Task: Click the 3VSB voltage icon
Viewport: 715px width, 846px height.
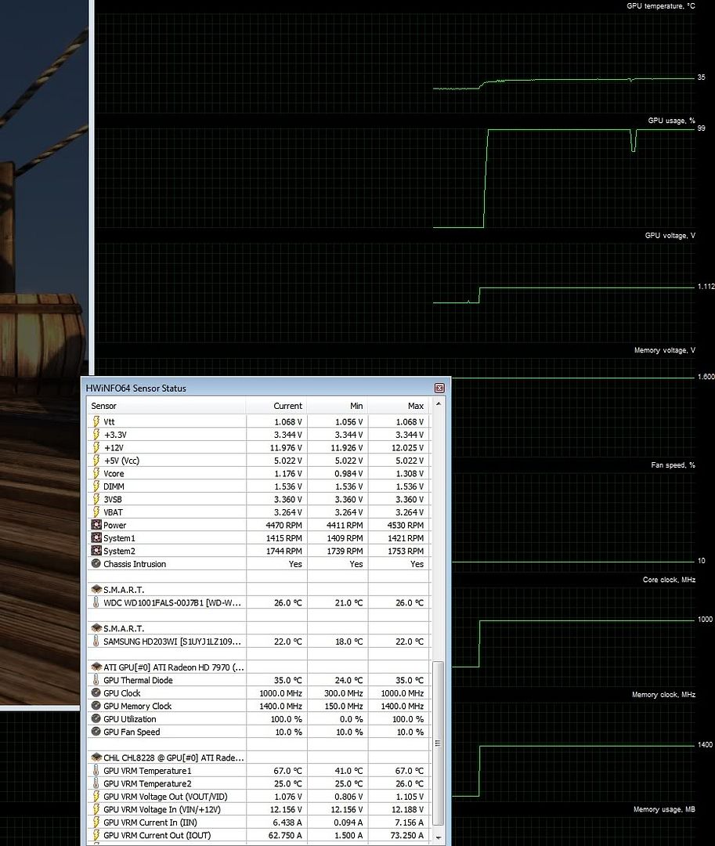Action: click(x=96, y=499)
